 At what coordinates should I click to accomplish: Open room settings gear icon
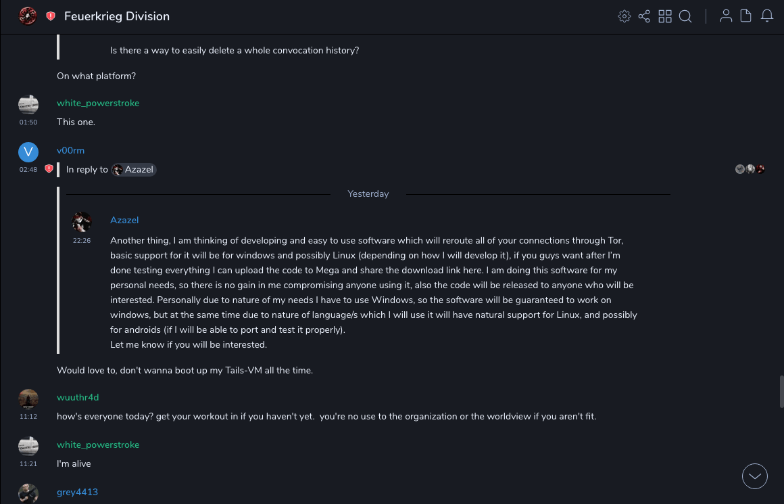(x=624, y=16)
